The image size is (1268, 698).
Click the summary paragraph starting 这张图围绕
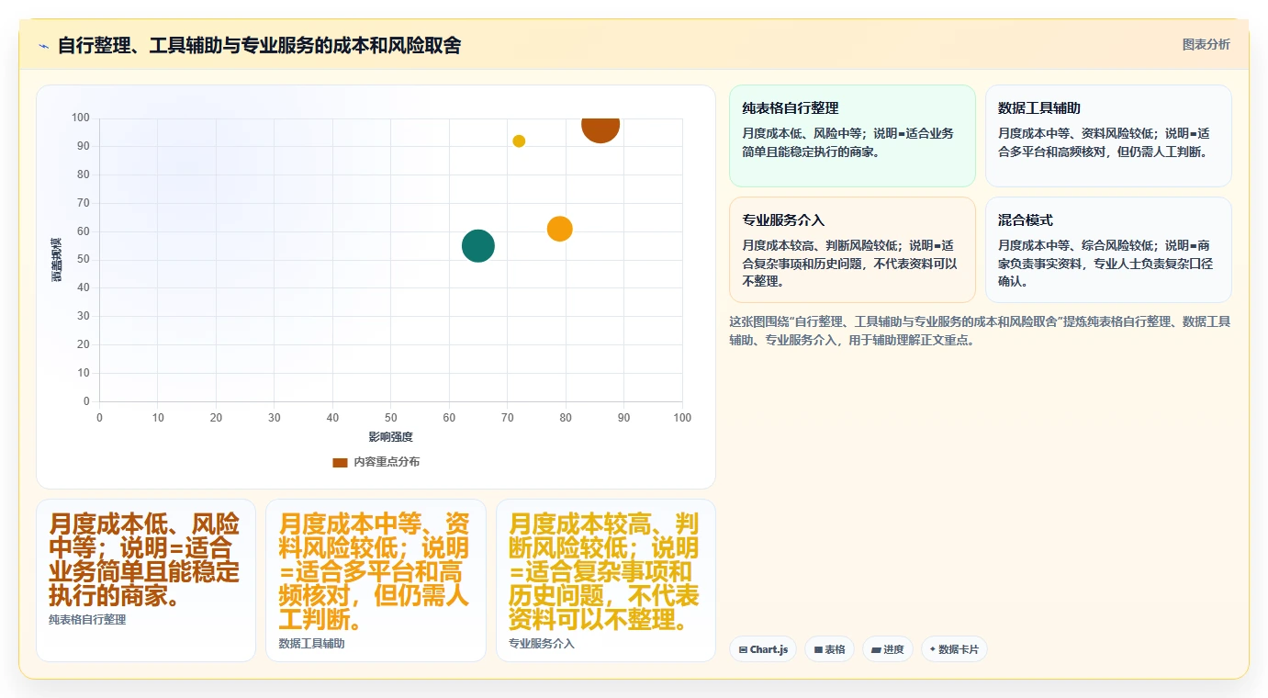tap(980, 331)
